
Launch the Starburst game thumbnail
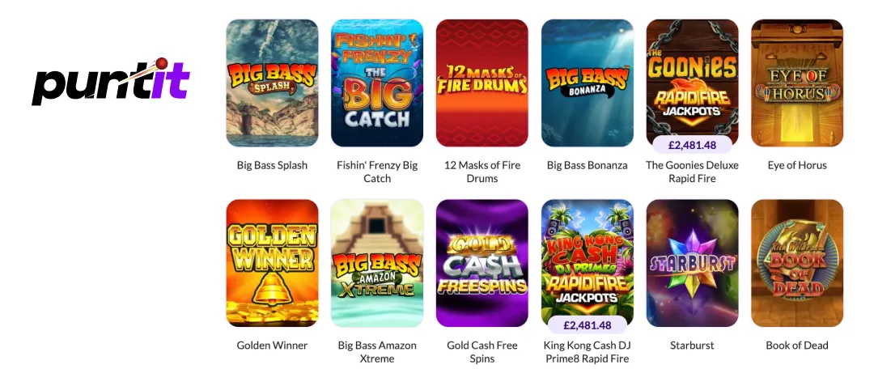pos(692,263)
